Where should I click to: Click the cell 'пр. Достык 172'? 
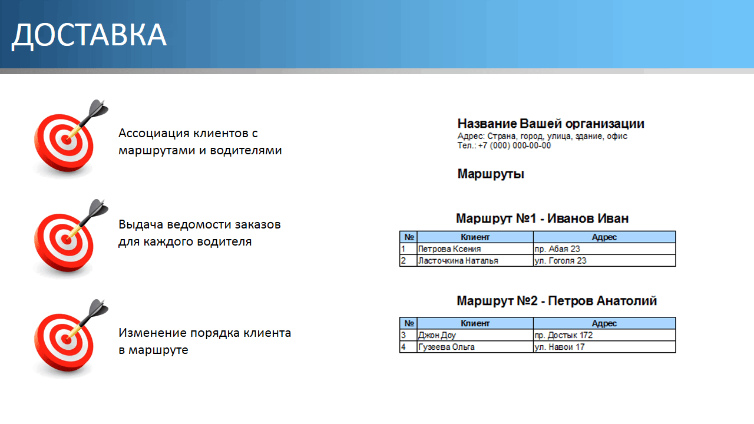[604, 335]
